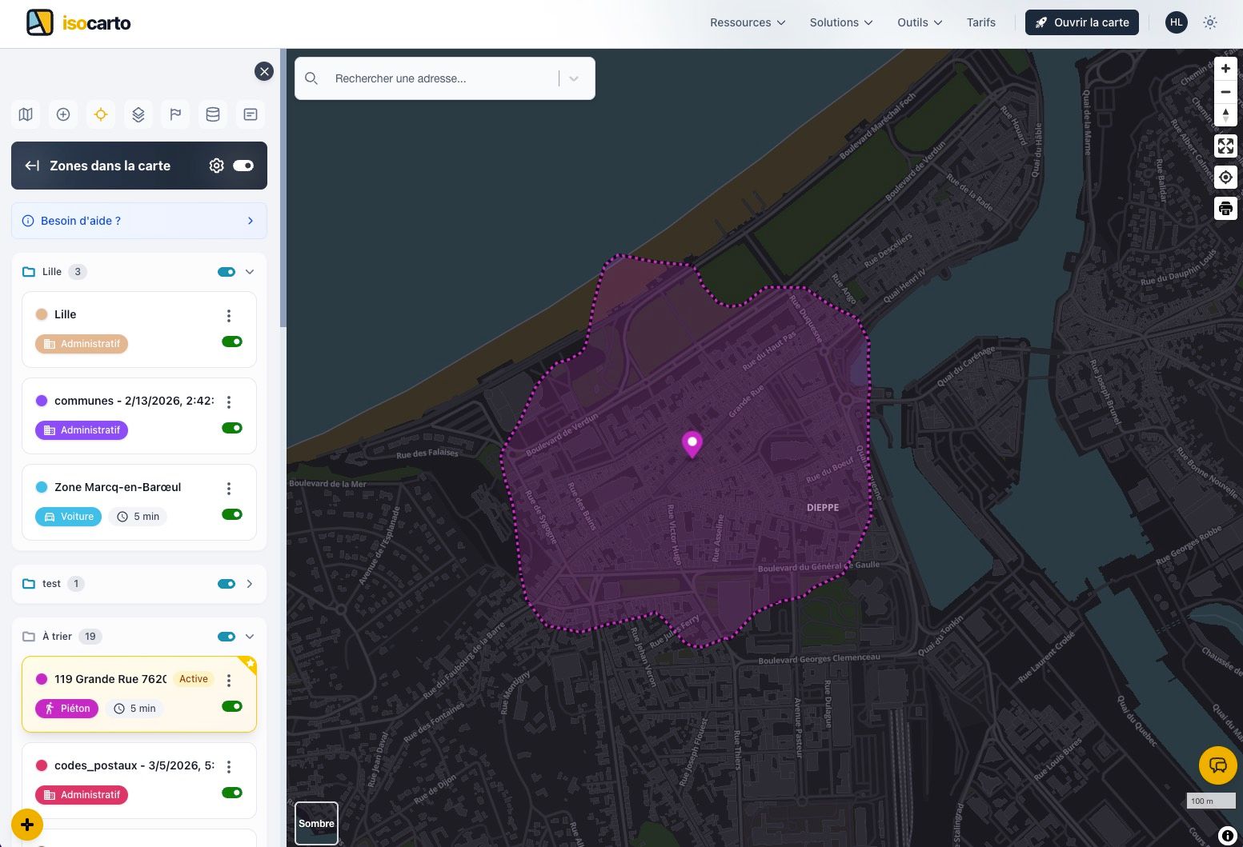Click the pink color dot of 119 Grande Rue

42,679
